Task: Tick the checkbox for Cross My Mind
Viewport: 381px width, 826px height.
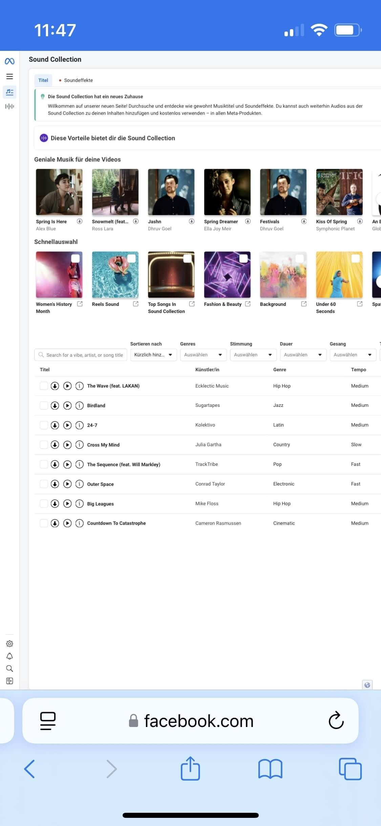Action: click(x=44, y=445)
